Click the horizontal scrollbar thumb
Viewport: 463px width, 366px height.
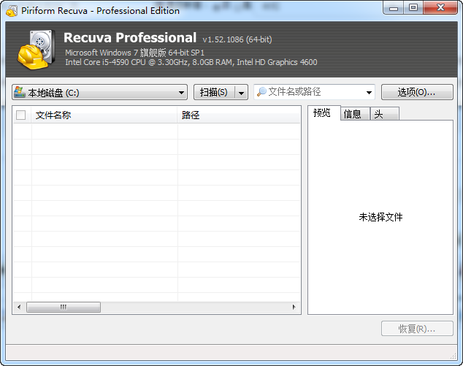point(64,307)
